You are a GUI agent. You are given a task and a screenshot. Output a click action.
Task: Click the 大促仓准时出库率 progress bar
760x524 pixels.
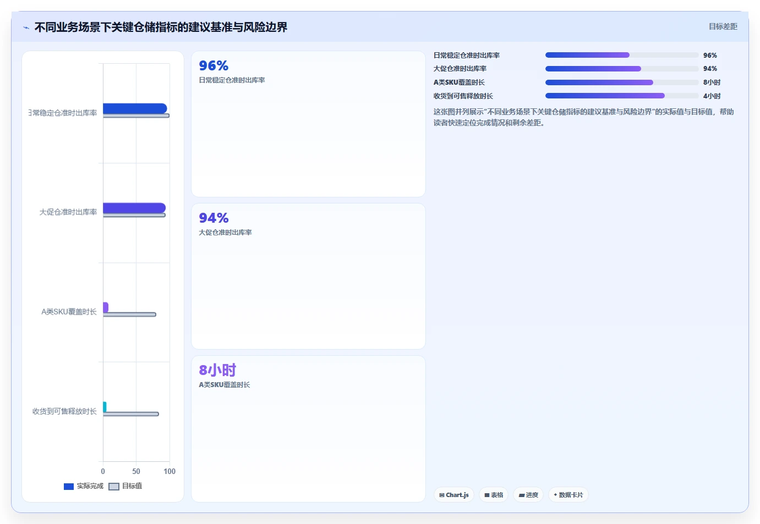point(622,69)
